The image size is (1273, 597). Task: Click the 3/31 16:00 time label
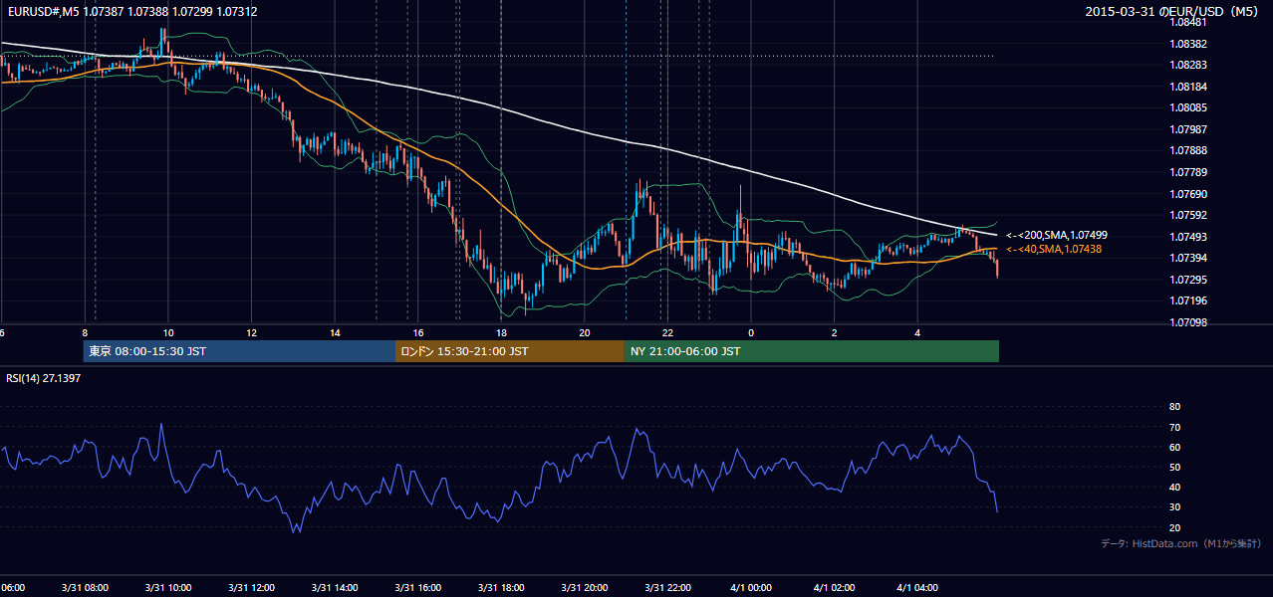417,588
